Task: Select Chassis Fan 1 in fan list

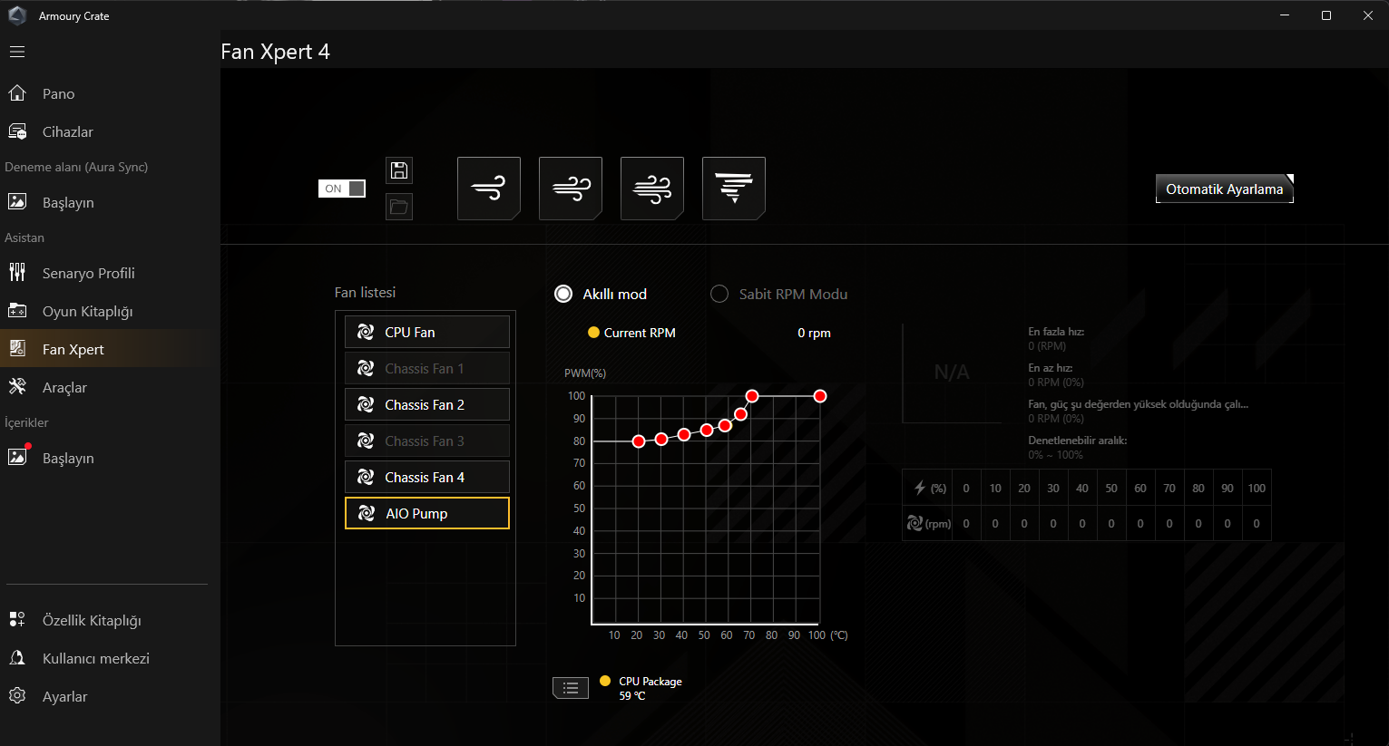Action: pos(427,368)
